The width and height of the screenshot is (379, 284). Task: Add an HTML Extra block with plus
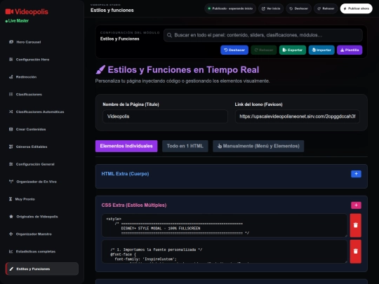356,174
